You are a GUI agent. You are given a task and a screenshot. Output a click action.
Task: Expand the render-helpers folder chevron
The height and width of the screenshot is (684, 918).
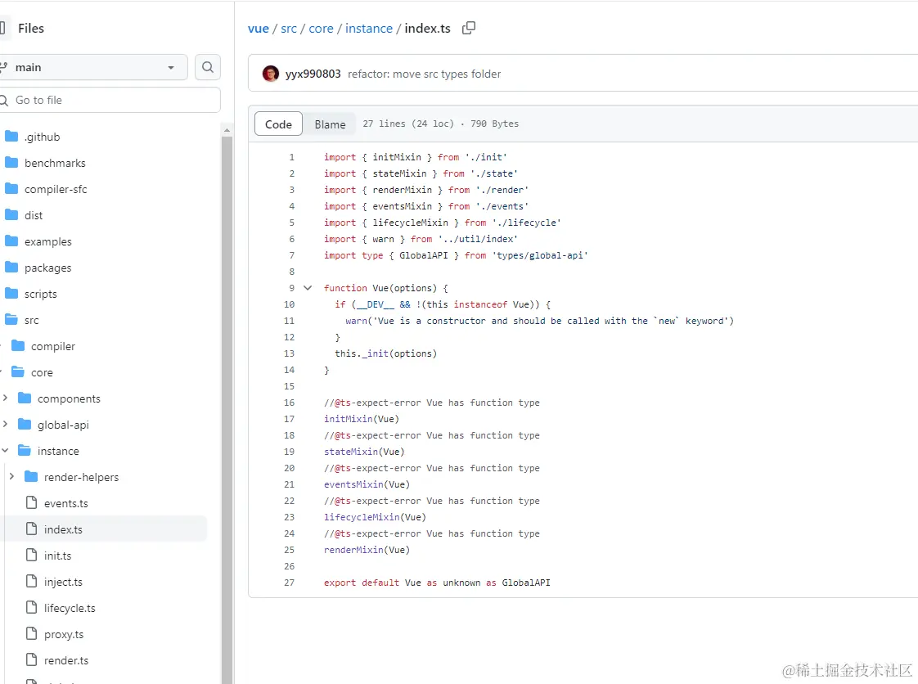click(11, 477)
